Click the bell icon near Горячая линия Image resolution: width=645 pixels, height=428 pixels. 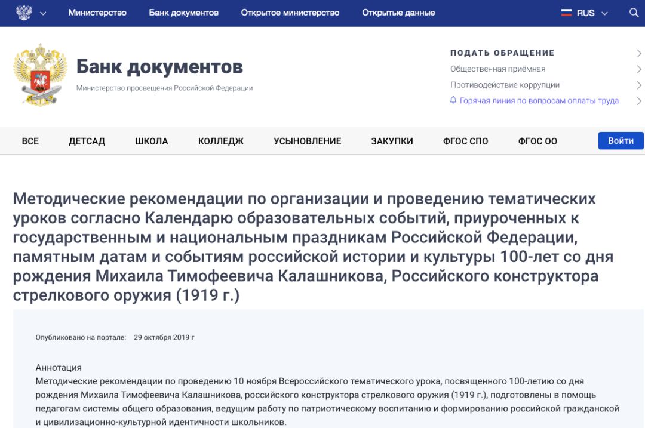(x=453, y=100)
